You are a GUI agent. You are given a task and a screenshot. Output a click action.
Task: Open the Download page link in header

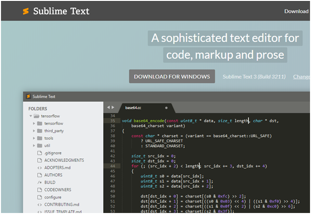[x=296, y=11]
